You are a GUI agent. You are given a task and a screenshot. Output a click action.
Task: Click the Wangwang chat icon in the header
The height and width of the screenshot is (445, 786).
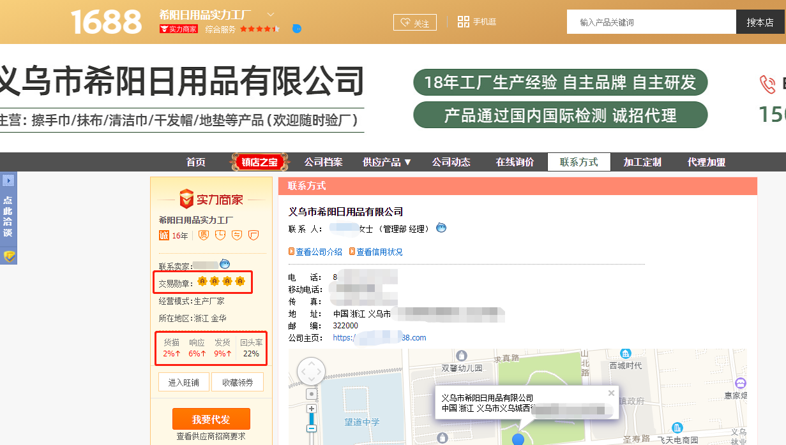pyautogui.click(x=297, y=29)
